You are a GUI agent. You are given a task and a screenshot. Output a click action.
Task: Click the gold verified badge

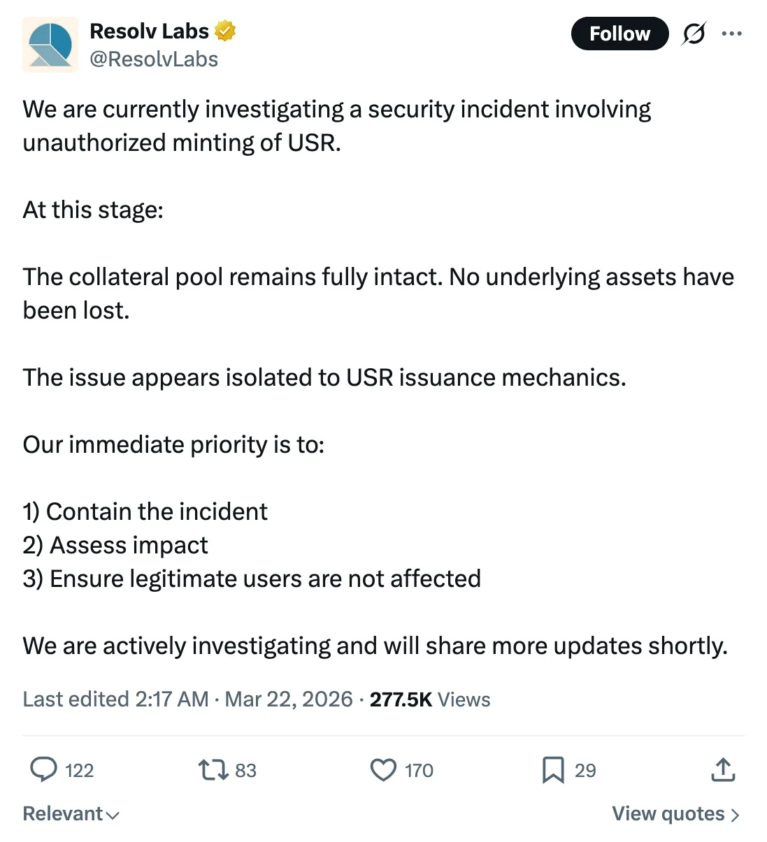tap(224, 31)
